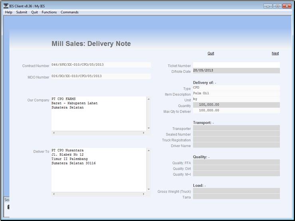Click the Driver Name input field

point(236,145)
